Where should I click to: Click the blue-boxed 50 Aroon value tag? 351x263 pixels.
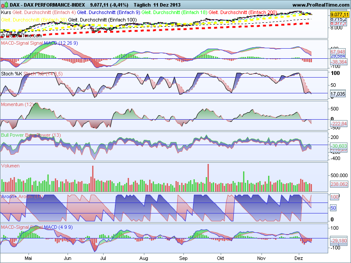pyautogui.click(x=333, y=208)
